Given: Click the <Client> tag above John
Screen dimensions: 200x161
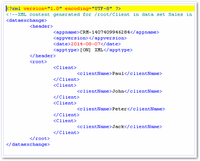Looking at the screenshot, I should (x=65, y=85).
